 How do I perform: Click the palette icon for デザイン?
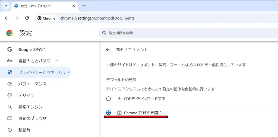click(x=10, y=95)
